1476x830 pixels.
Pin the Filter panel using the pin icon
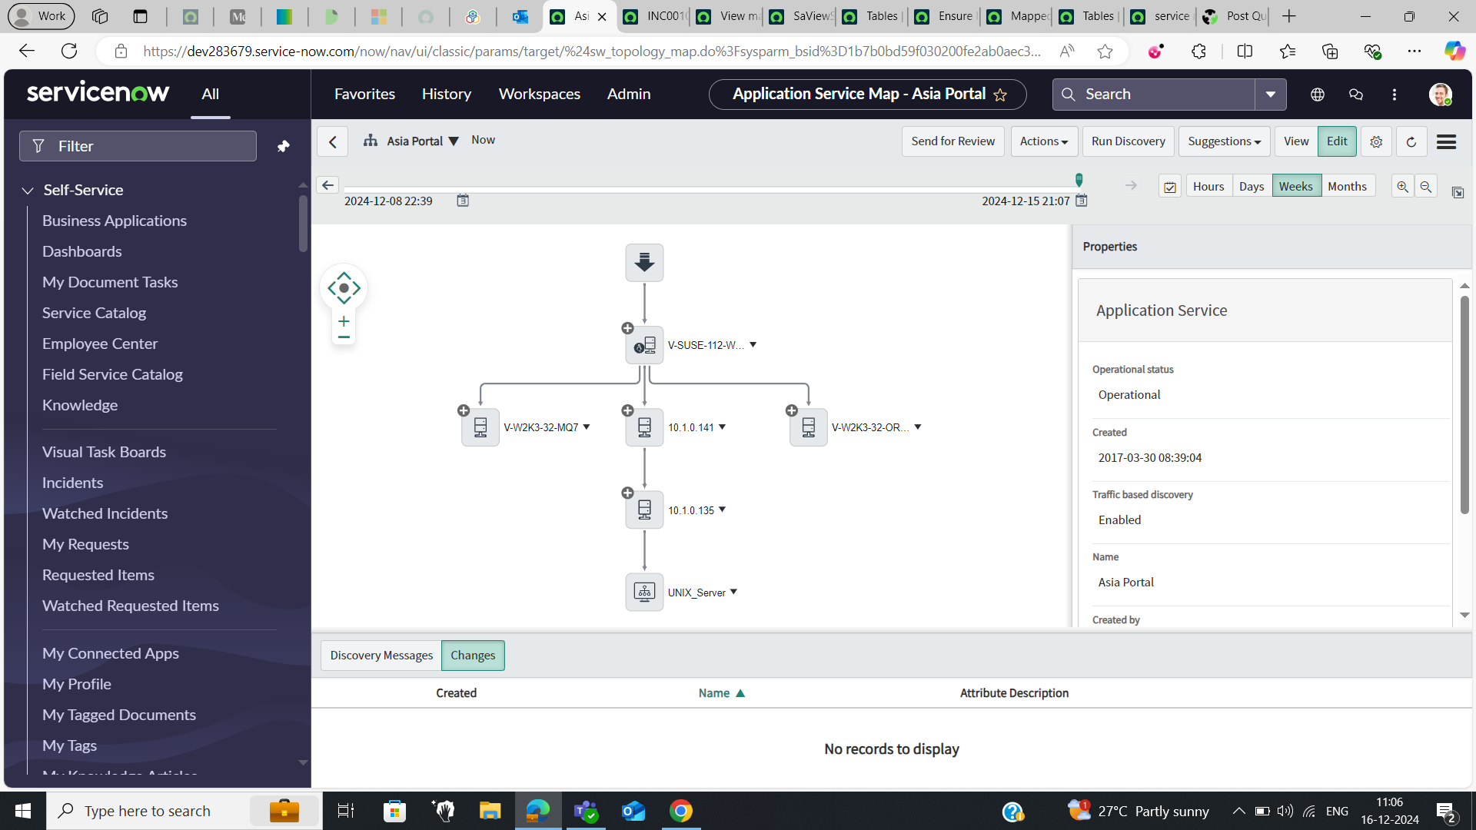(283, 145)
